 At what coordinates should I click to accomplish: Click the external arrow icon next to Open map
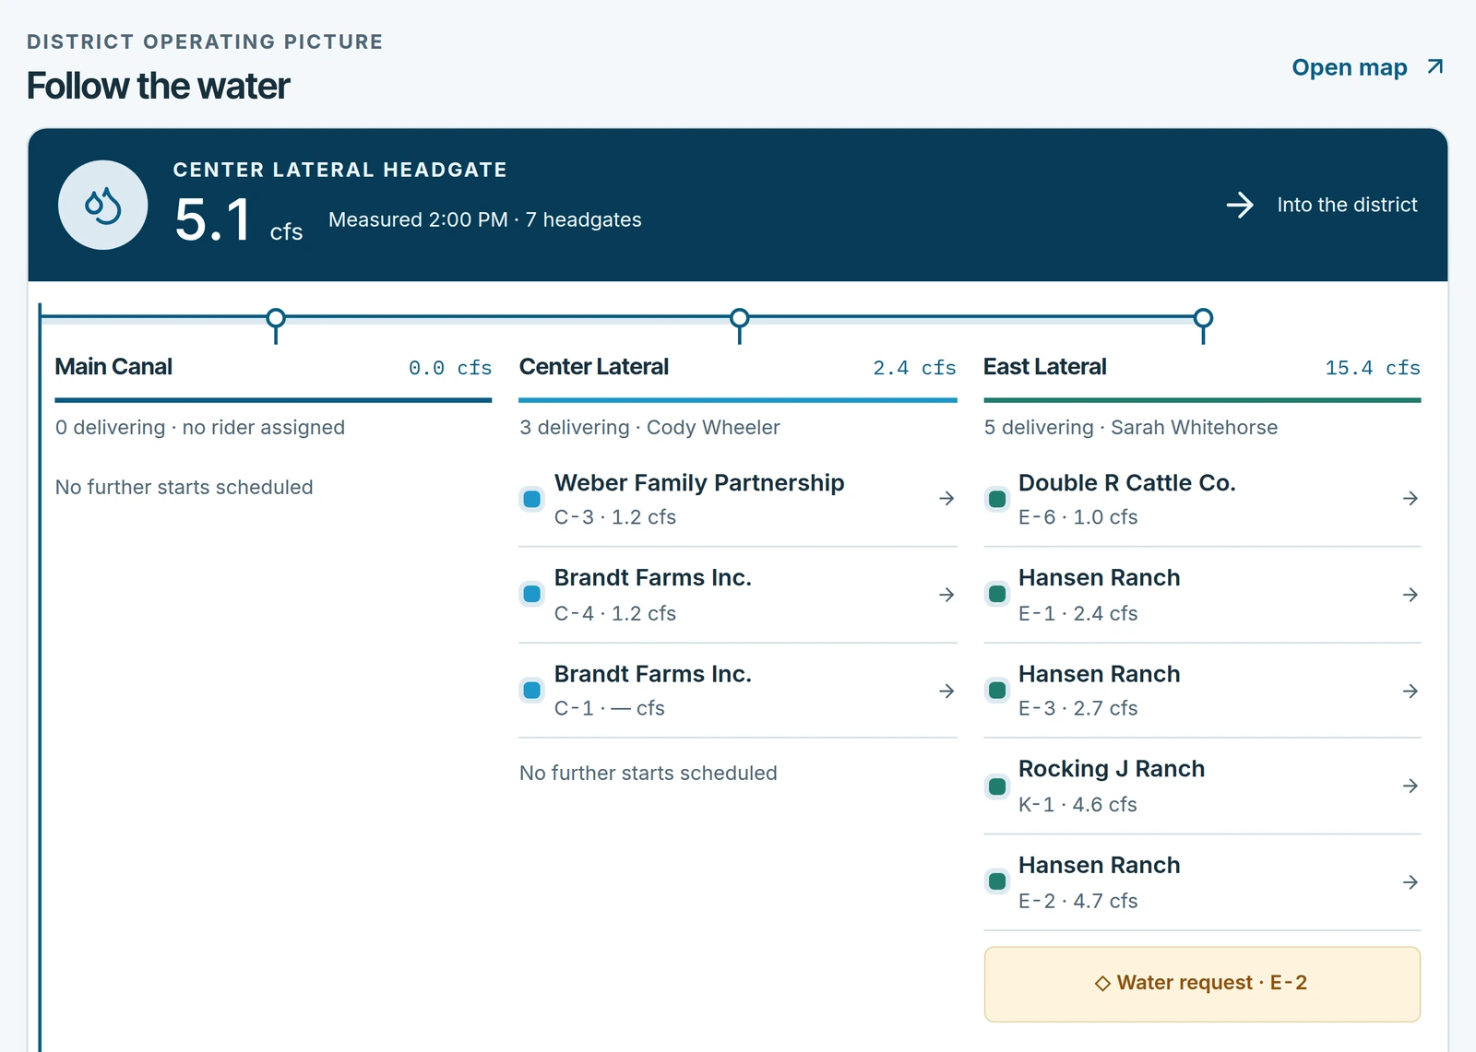point(1434,67)
